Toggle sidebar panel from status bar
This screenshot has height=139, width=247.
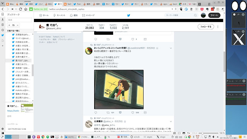tap(3, 133)
